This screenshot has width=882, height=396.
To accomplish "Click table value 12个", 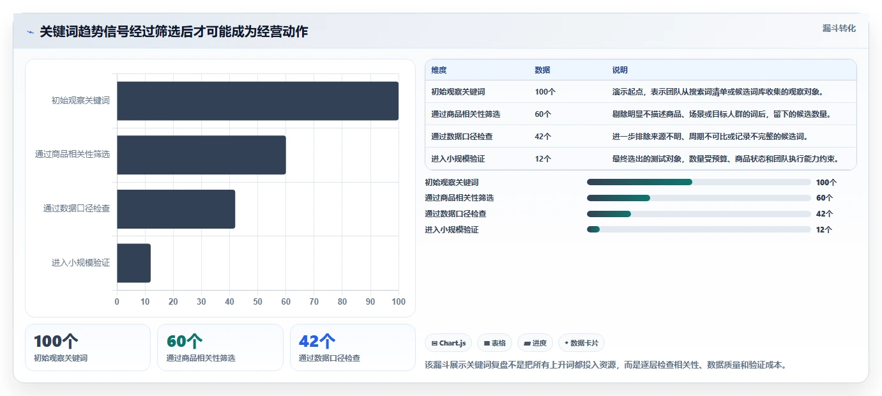I will coord(543,159).
